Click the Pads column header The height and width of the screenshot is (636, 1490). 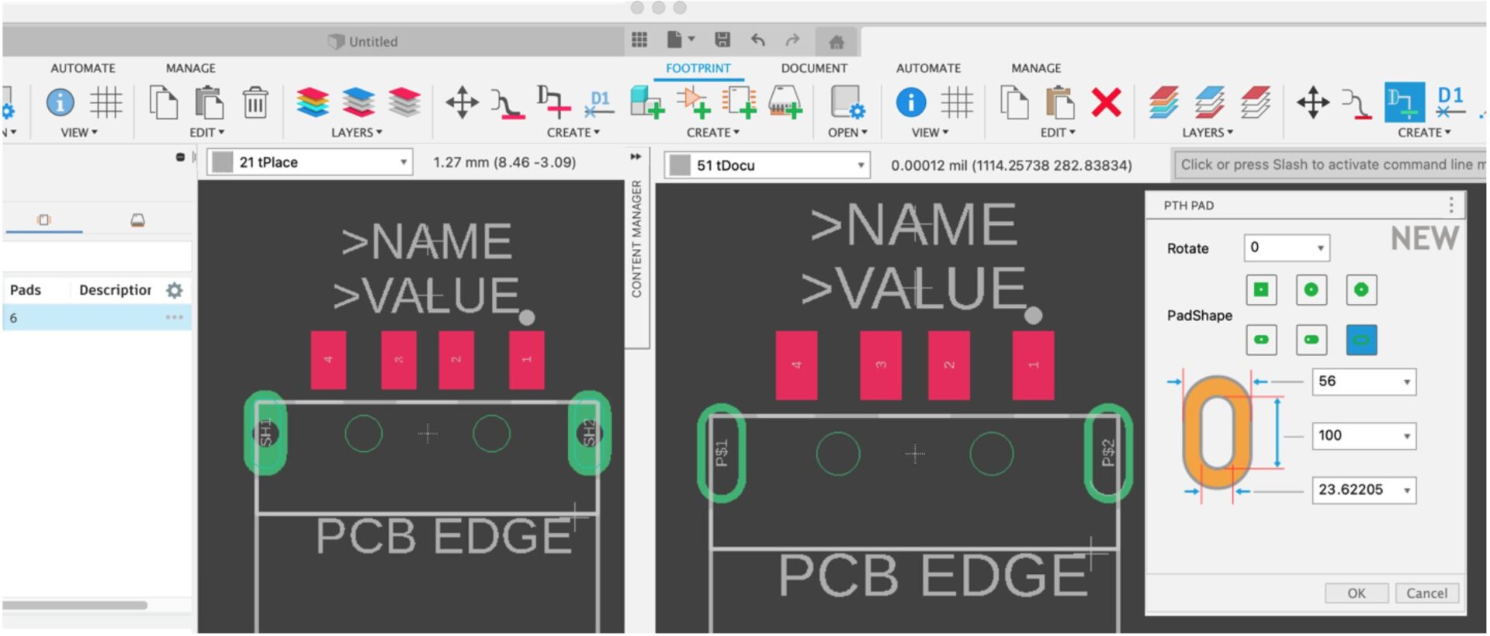[26, 290]
